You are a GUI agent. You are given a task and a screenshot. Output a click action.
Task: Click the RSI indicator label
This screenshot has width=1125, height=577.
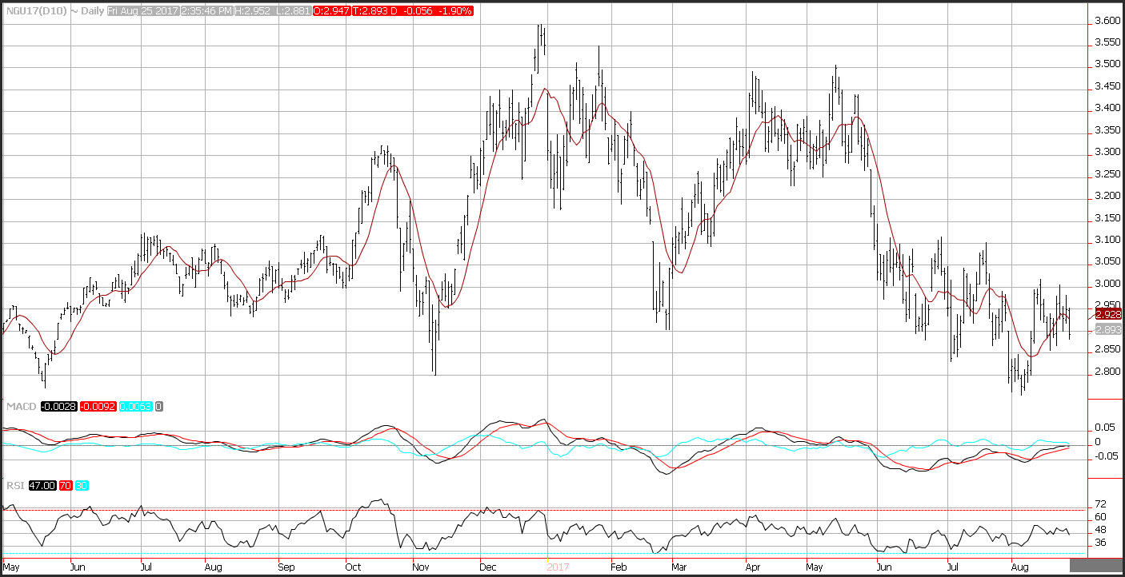(x=15, y=485)
